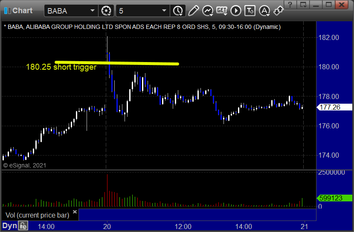The image size is (354, 232).
Task: Click the 174.00 price axis label
Action: 329,155
